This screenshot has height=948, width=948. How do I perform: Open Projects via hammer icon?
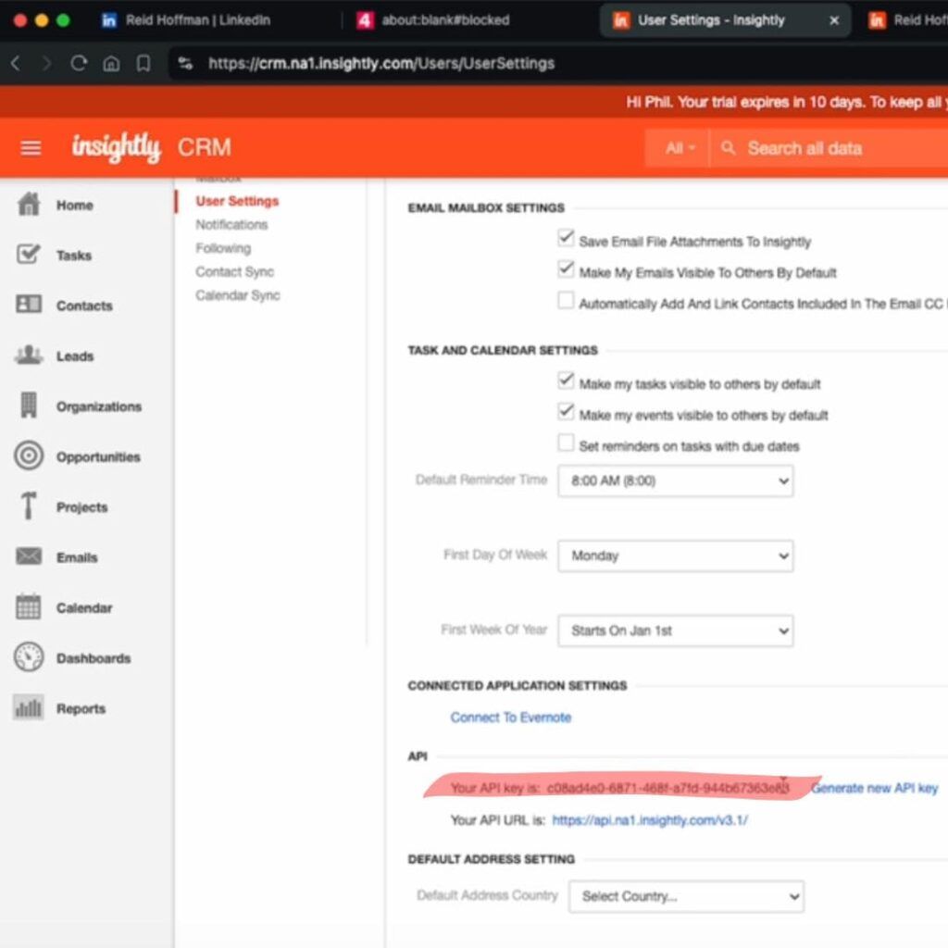(x=30, y=506)
